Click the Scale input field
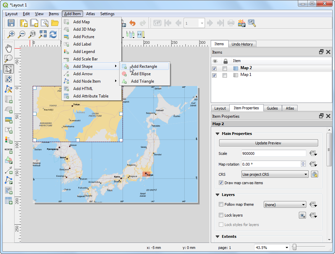 click(x=274, y=153)
